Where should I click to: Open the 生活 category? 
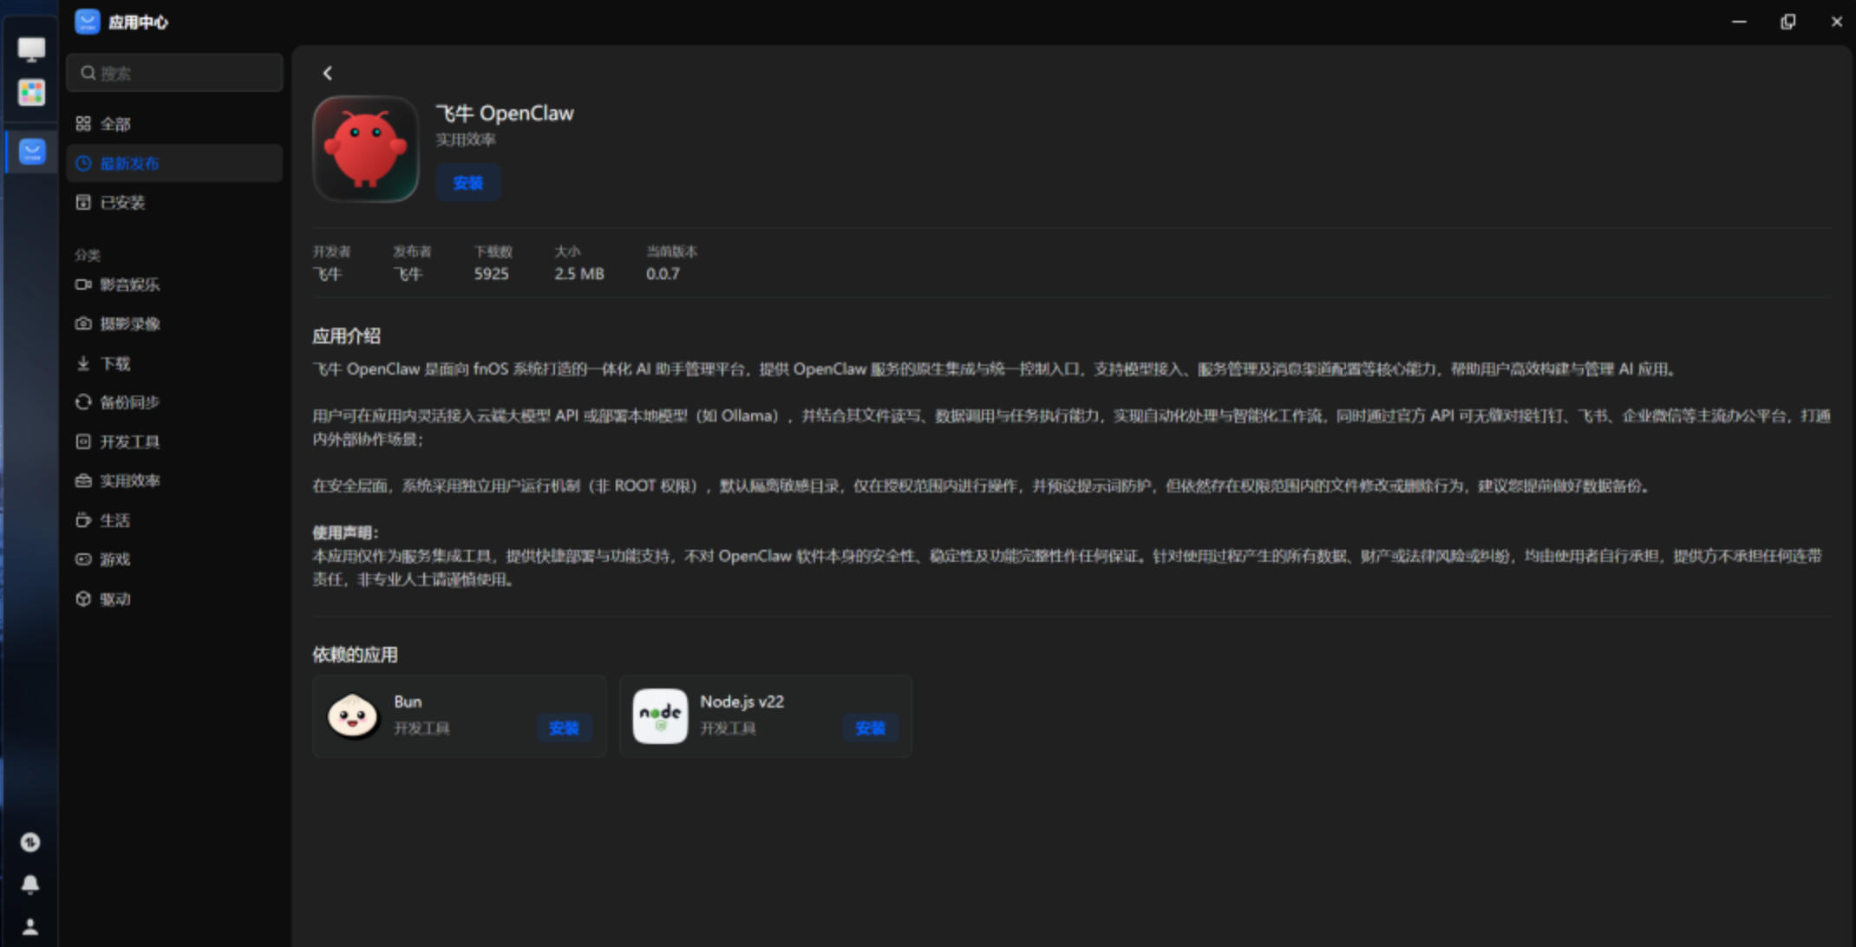[174, 520]
